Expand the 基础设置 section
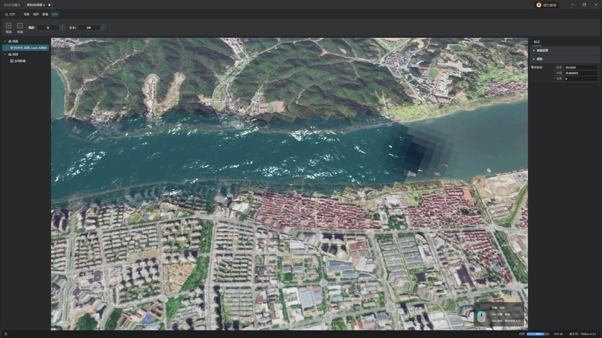This screenshot has height=338, width=602. click(534, 50)
